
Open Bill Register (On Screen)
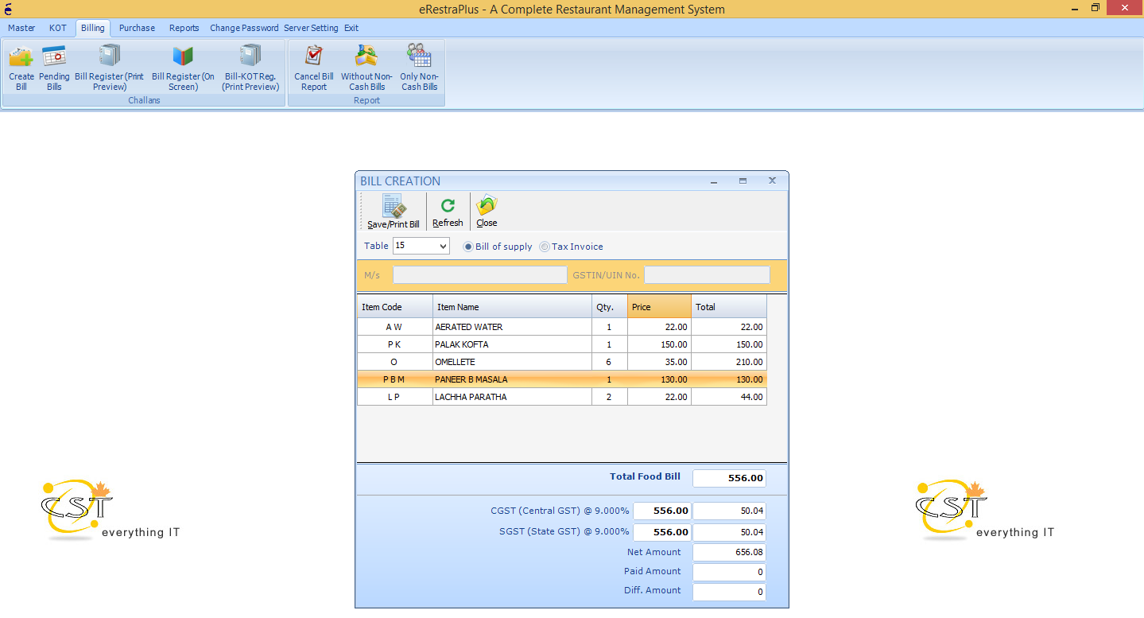[x=183, y=68]
